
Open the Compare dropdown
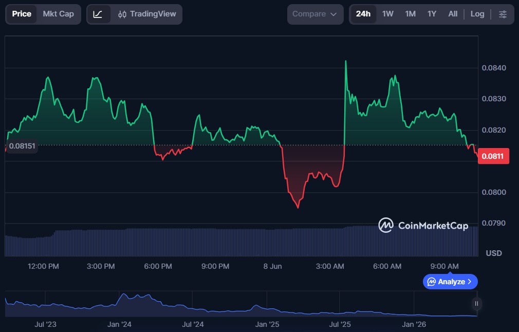point(315,14)
